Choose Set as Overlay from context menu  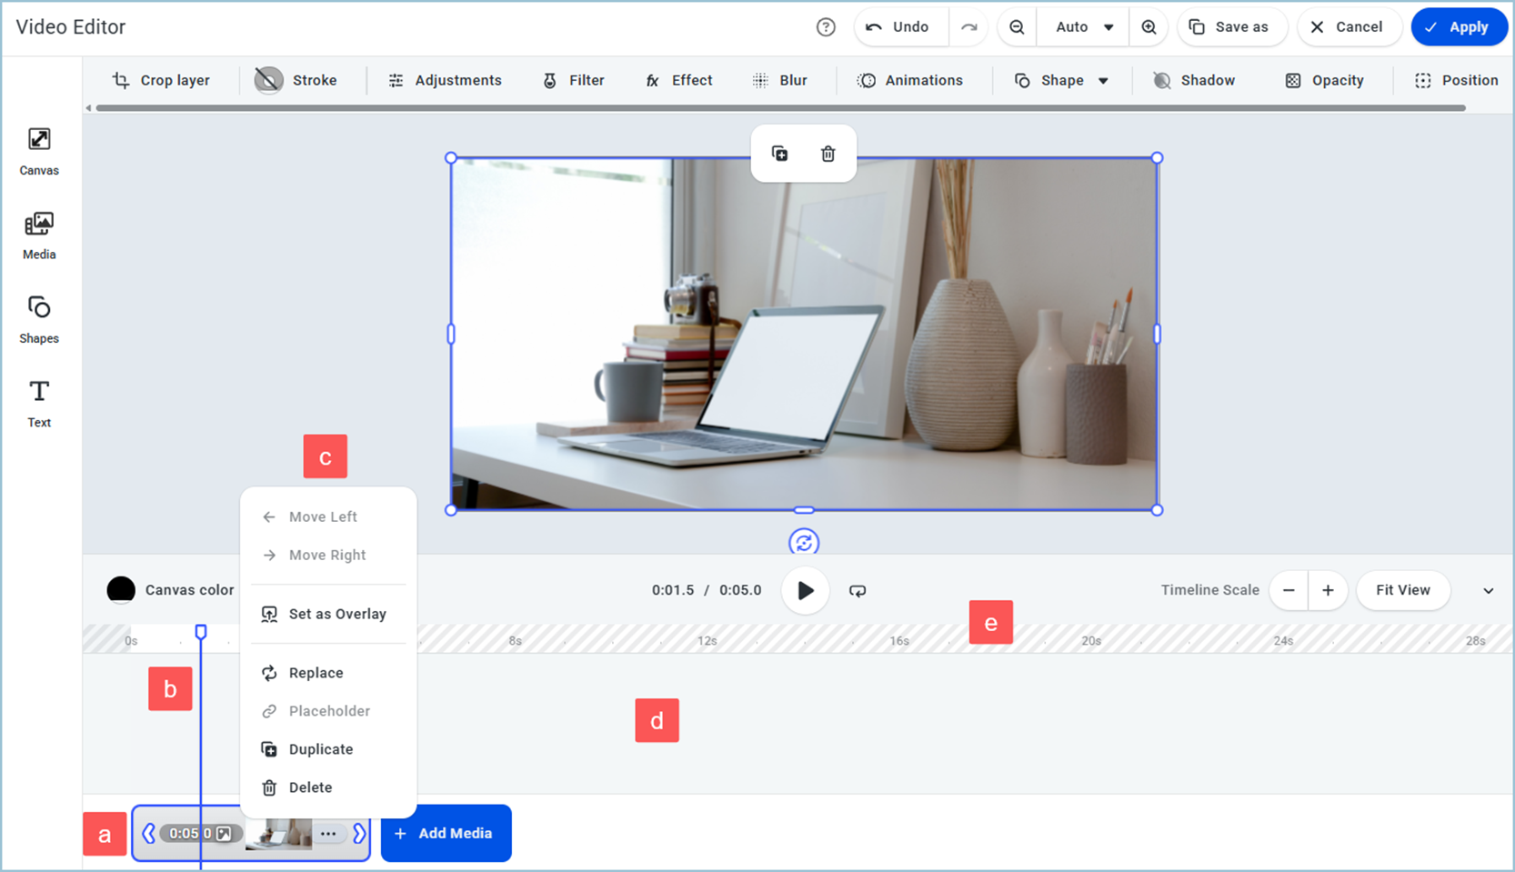click(x=336, y=614)
